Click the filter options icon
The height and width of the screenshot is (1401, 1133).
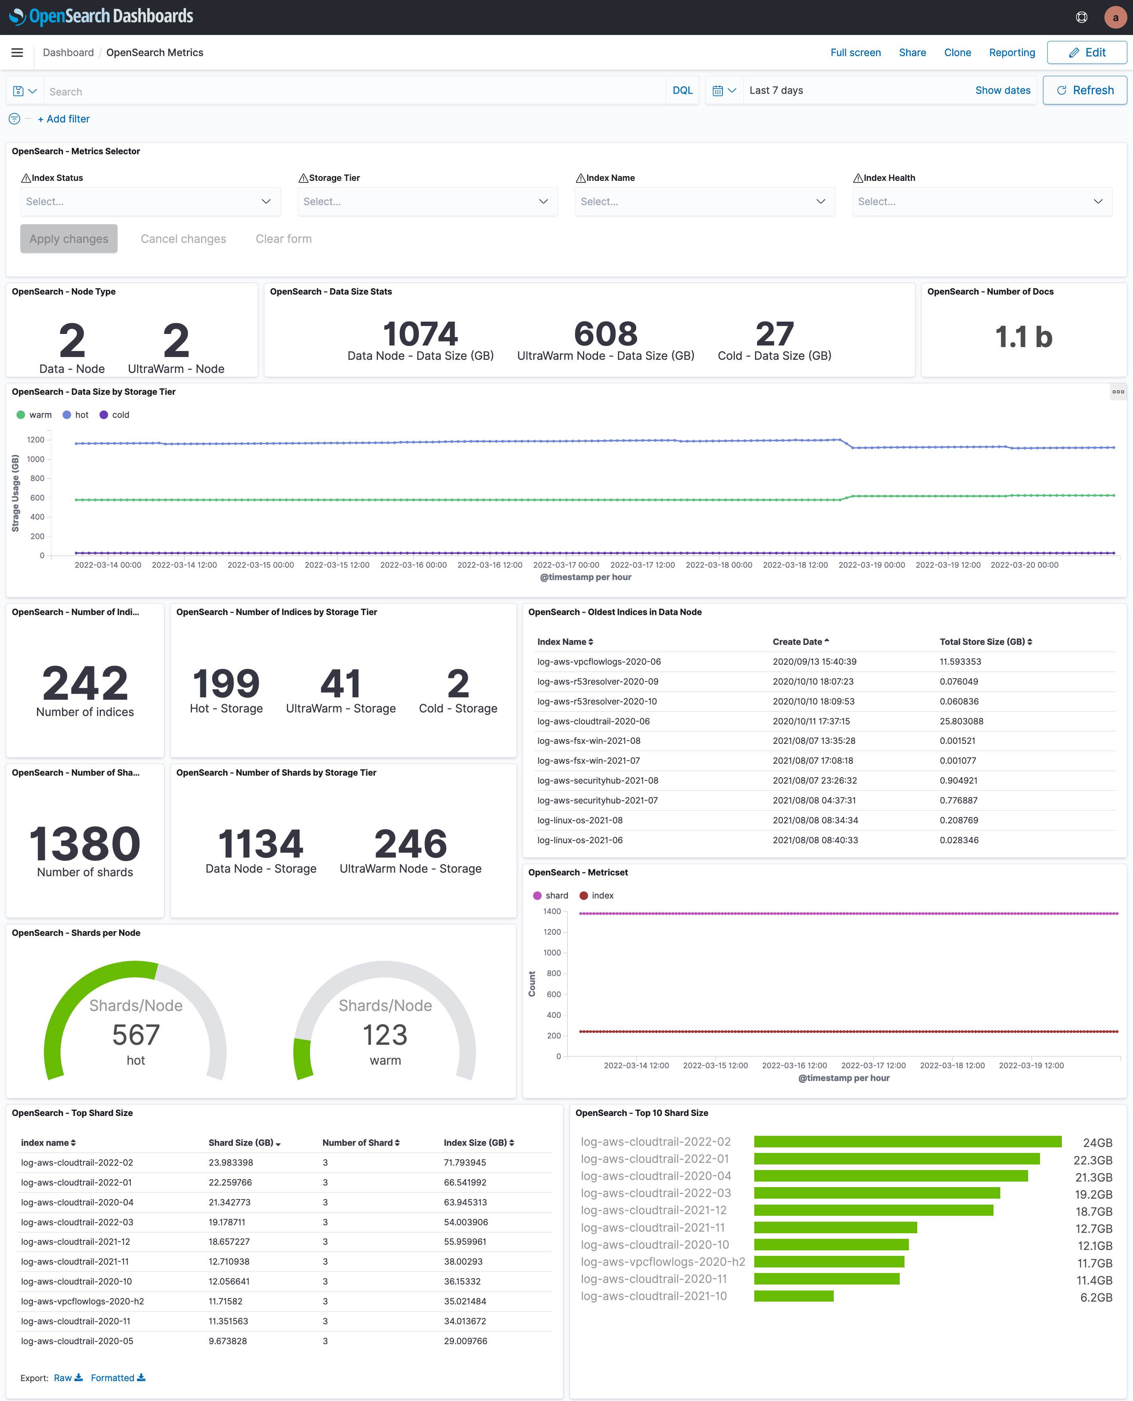(14, 119)
